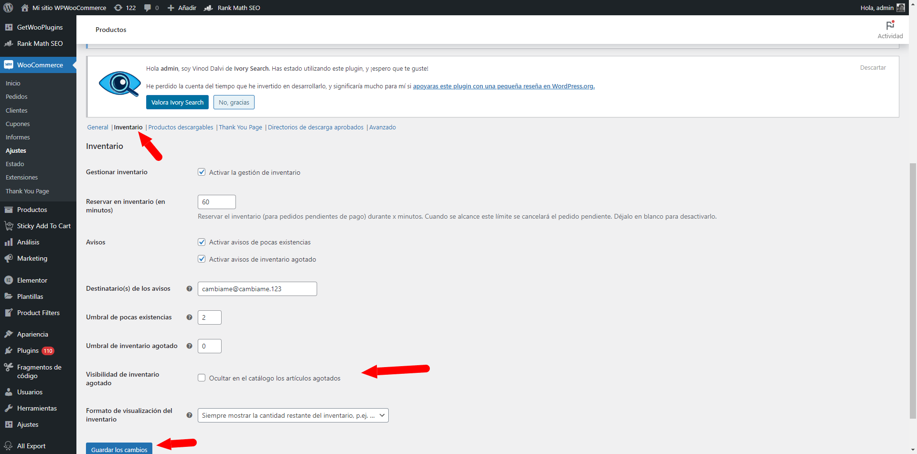Open Estado submenu item
Viewport: 917px width, 454px height.
15,164
